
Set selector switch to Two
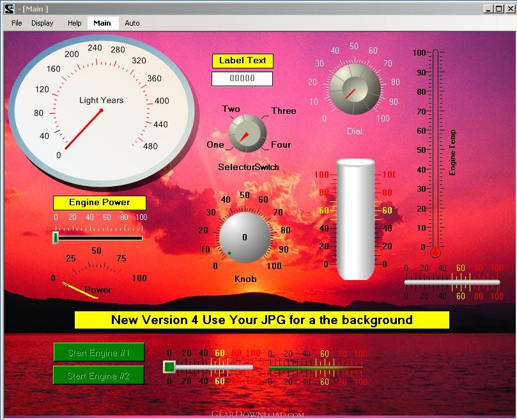[231, 109]
